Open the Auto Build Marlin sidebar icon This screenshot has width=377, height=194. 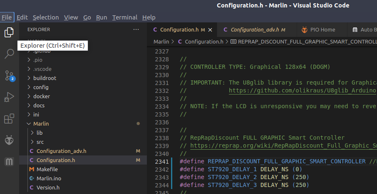point(9,162)
